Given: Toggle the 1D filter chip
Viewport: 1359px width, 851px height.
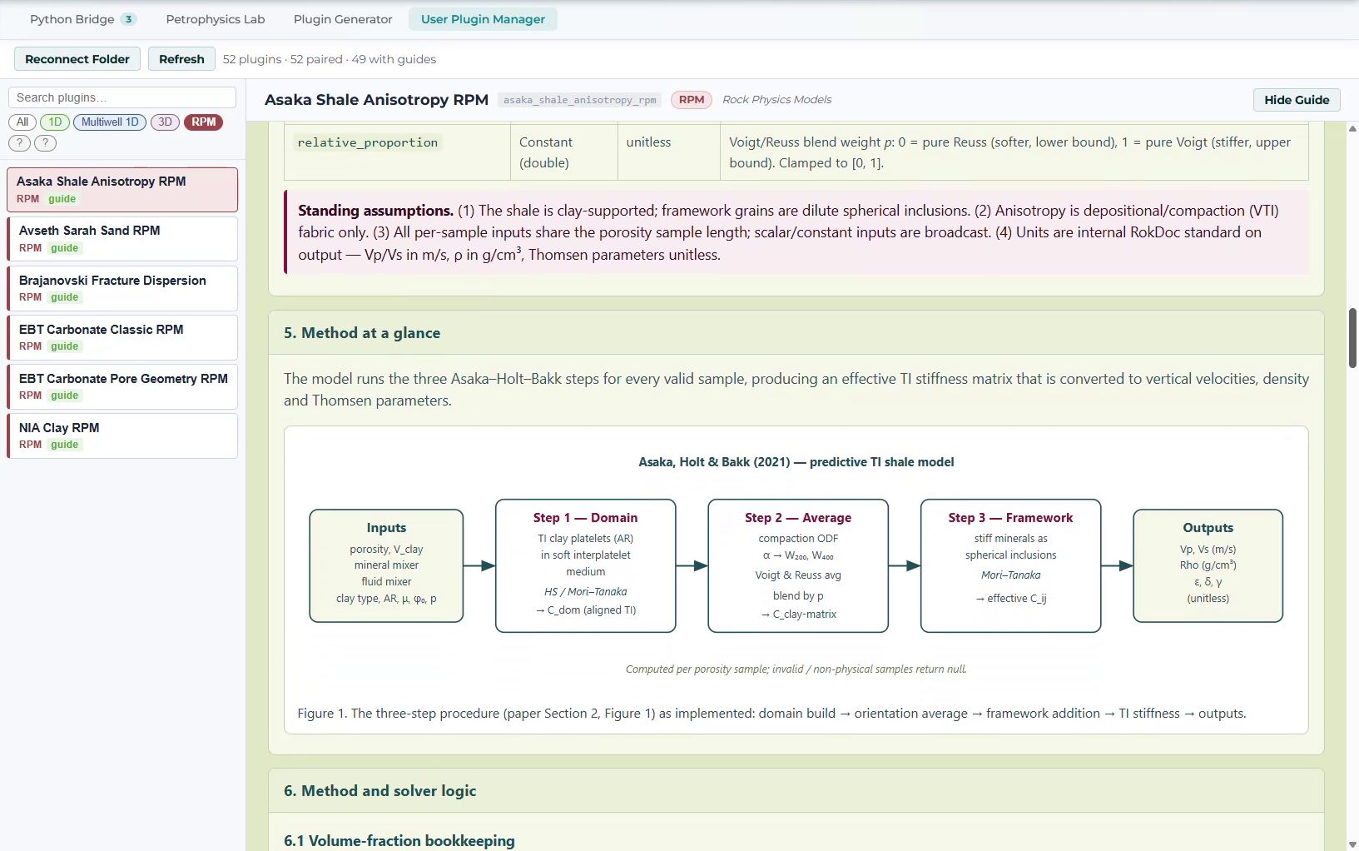Looking at the screenshot, I should click(x=55, y=122).
